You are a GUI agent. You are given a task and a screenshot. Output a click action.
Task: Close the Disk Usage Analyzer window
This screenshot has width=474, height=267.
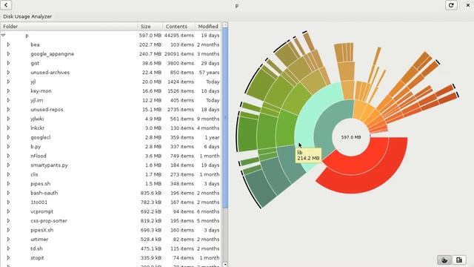tap(467, 5)
